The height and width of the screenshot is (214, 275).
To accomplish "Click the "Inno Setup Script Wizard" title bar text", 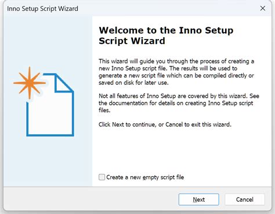I will (43, 9).
